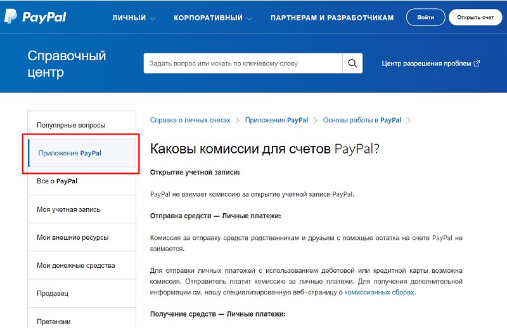Focus the help center search field
Viewport: 507px width, 328px height.
point(243,63)
